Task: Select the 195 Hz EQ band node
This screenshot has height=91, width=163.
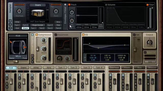Action: [x=98, y=48]
